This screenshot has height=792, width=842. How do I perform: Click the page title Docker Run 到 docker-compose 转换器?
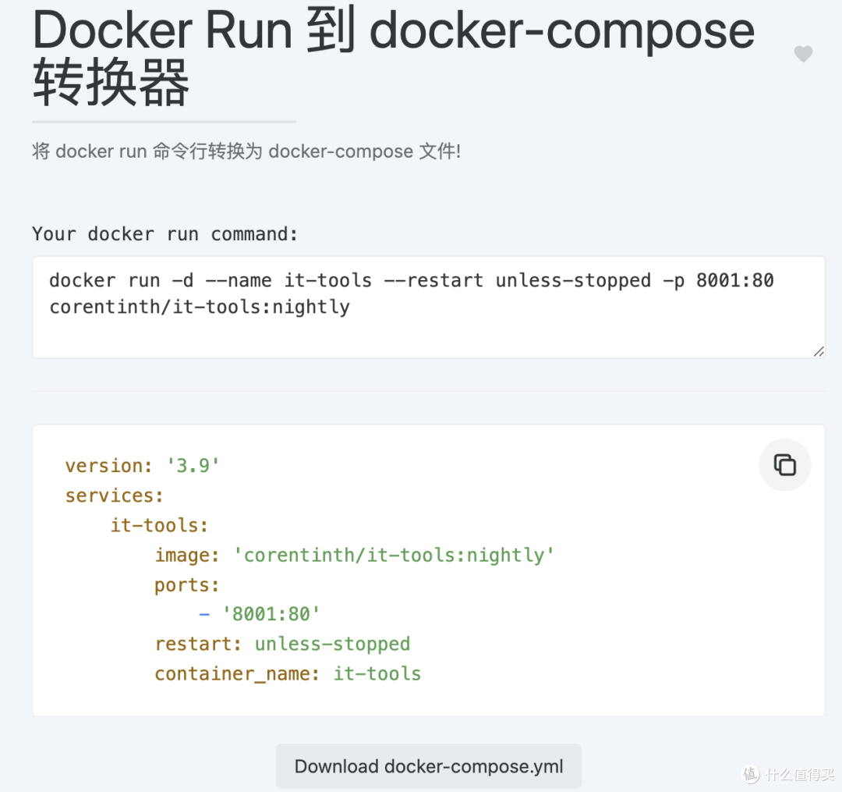[394, 56]
